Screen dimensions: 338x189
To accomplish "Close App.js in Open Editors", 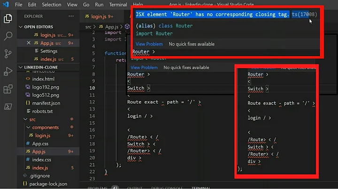I will [x=29, y=43].
